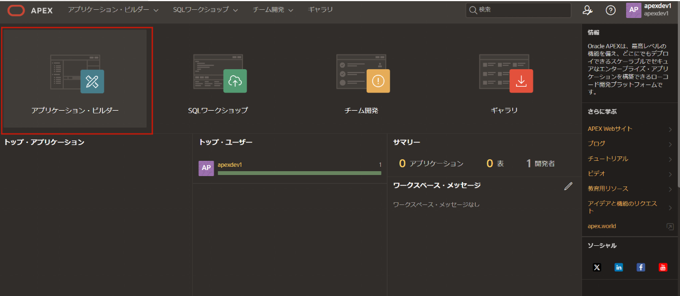Click the chevron next to APEX Webサイト

pos(670,130)
